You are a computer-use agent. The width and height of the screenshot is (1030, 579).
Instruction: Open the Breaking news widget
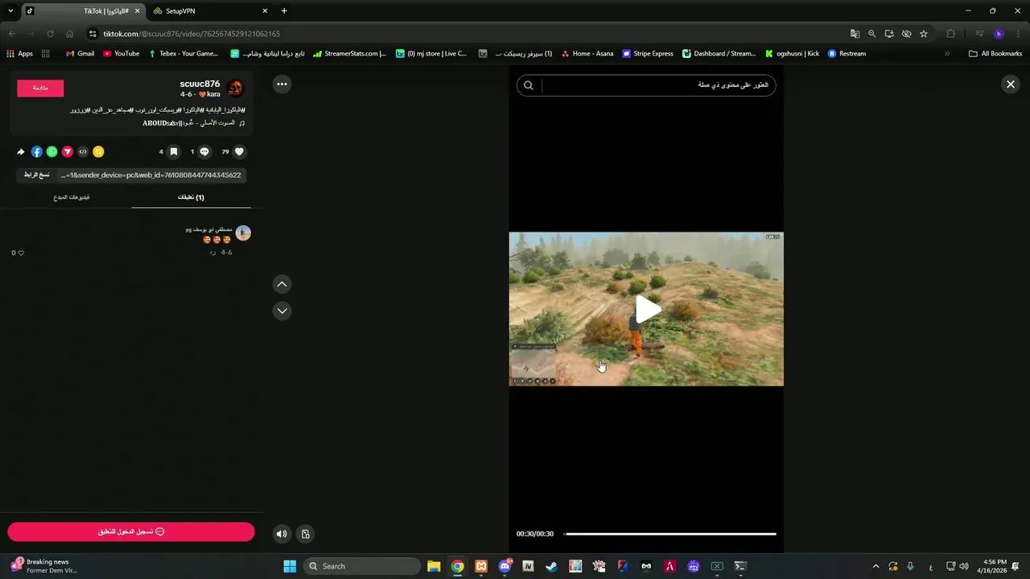pyautogui.click(x=44, y=566)
